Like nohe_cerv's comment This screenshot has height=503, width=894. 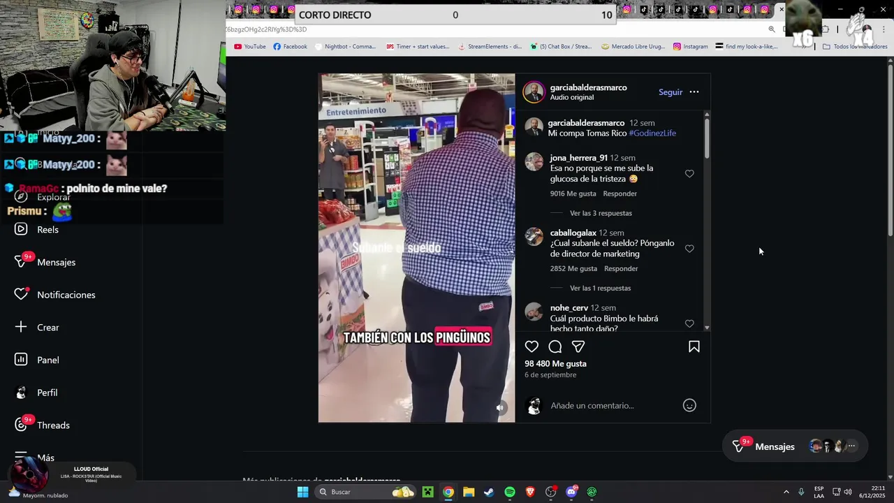(x=689, y=323)
